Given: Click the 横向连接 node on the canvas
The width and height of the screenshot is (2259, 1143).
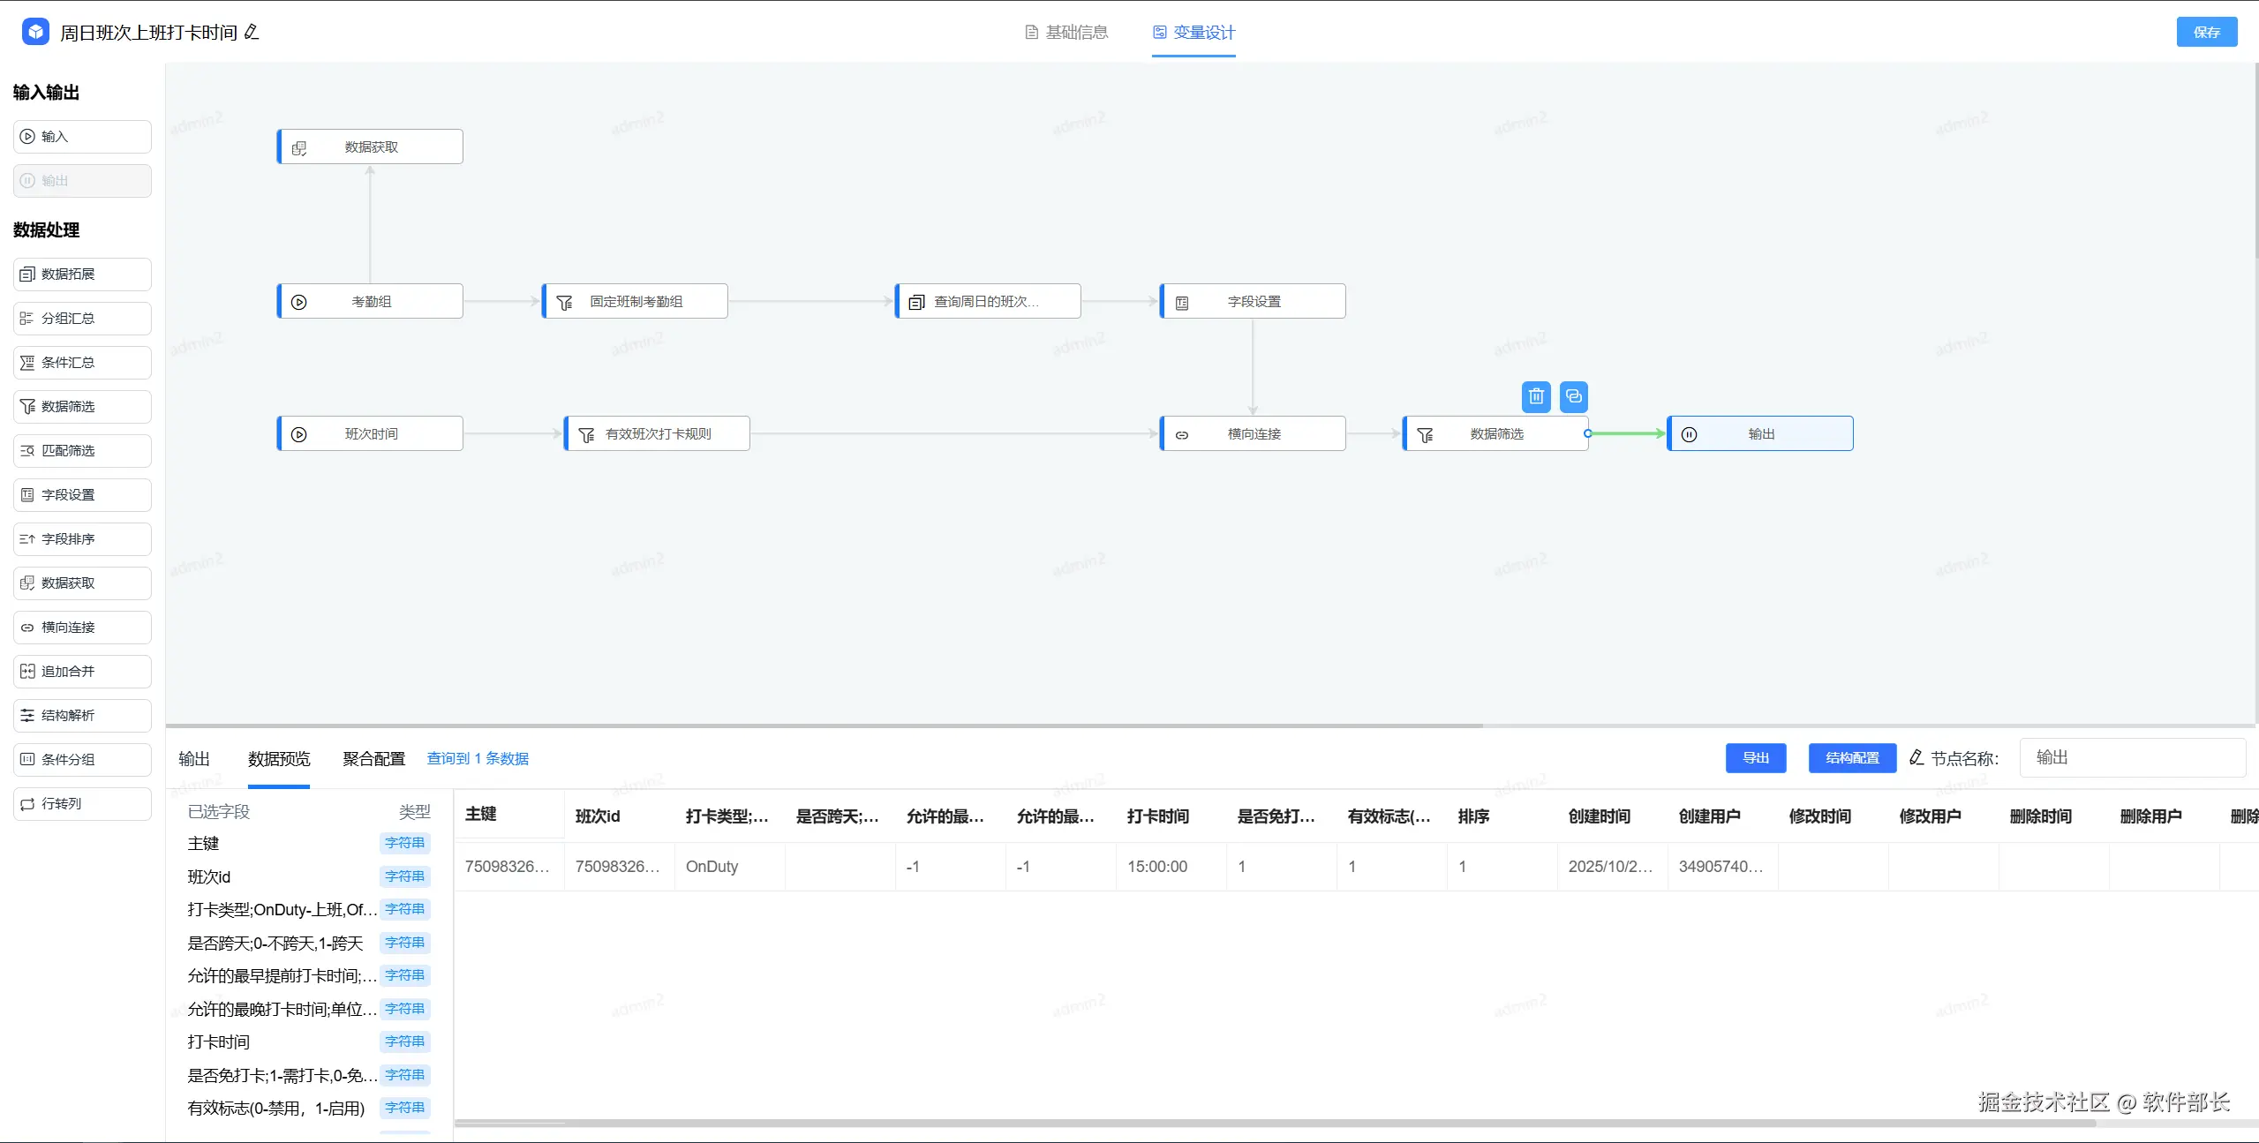Looking at the screenshot, I should coord(1253,434).
